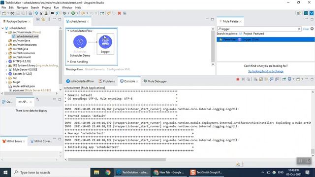Viewport: 315px width, 177px height.
Task: Expand the Mule Server 4.3.0 EE node
Action: [x=6, y=70]
